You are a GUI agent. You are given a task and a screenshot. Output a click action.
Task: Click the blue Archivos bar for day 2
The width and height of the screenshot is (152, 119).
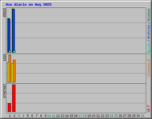point(14,30)
